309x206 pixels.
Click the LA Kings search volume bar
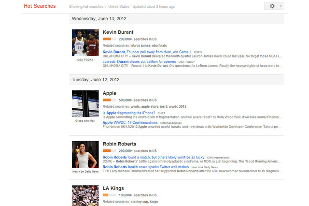(x=110, y=195)
